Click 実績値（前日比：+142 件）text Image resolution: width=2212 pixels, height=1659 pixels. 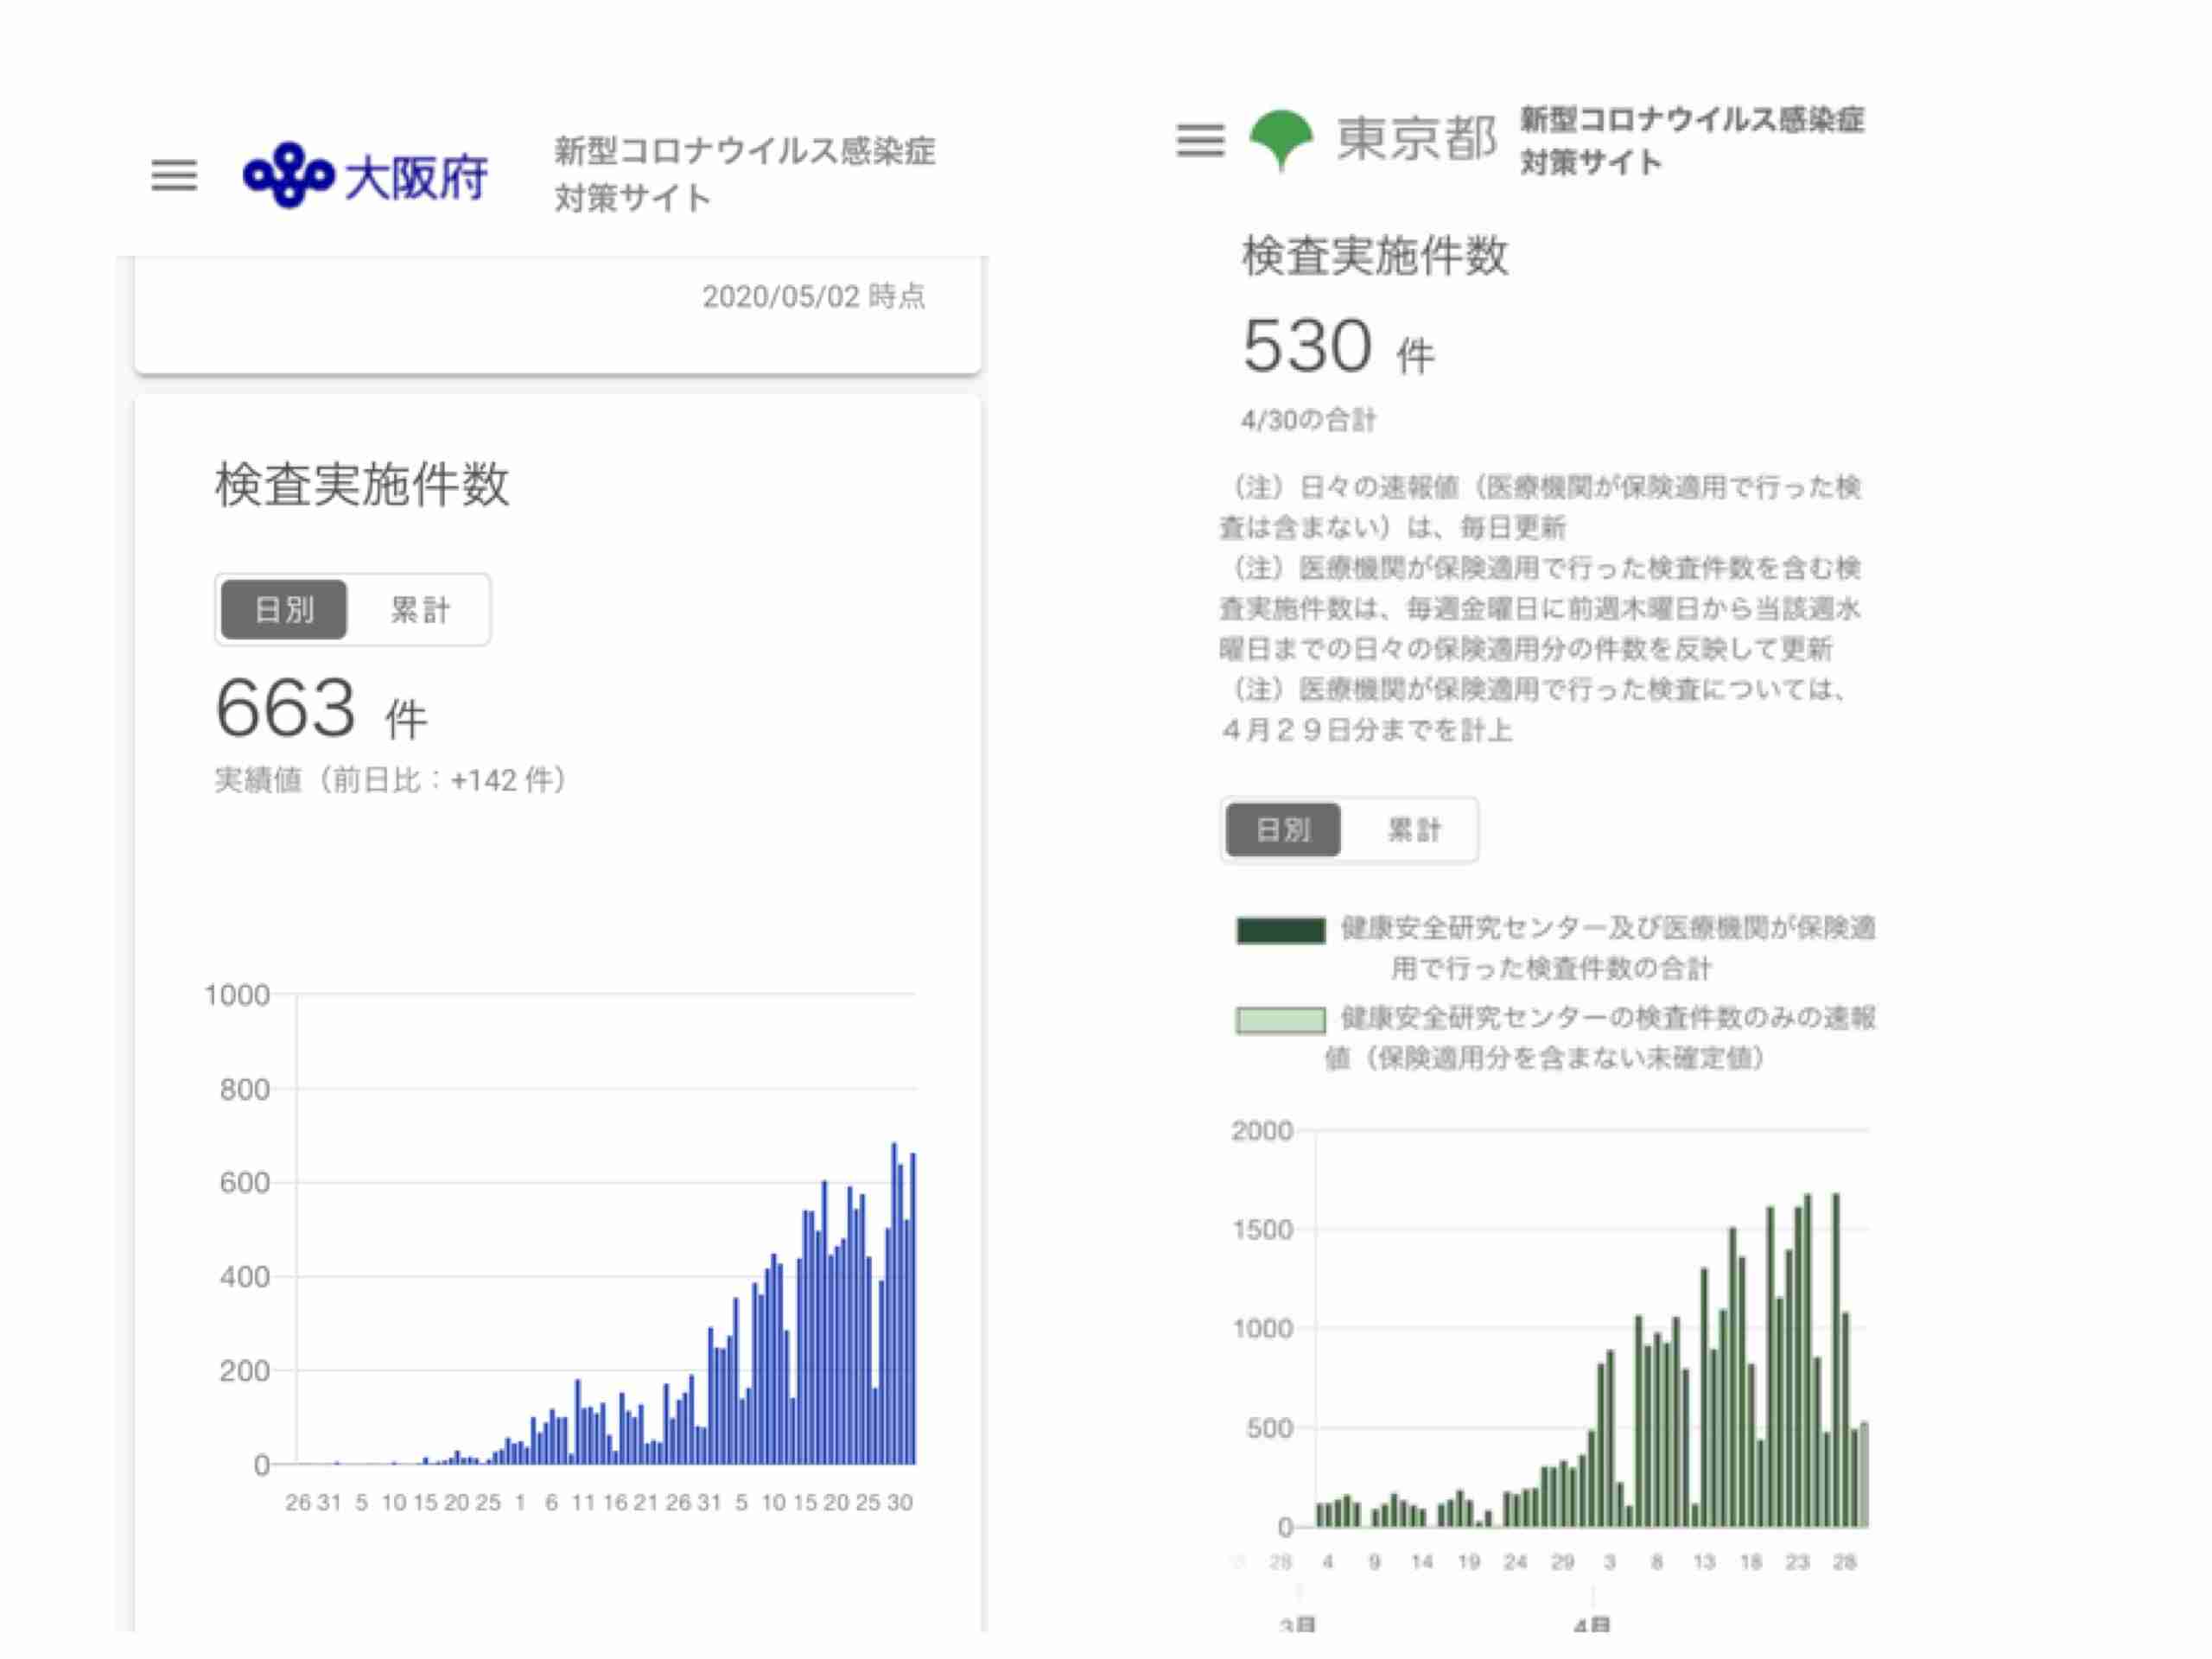coord(391,780)
